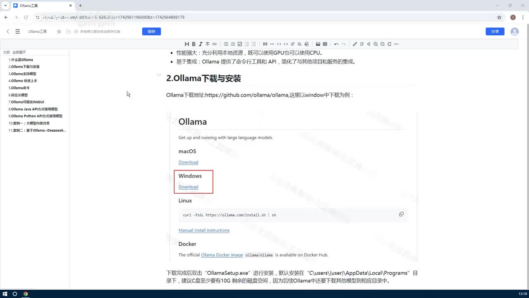529x298 pixels.
Task: Insert an image from the toolbar
Action: [318, 44]
